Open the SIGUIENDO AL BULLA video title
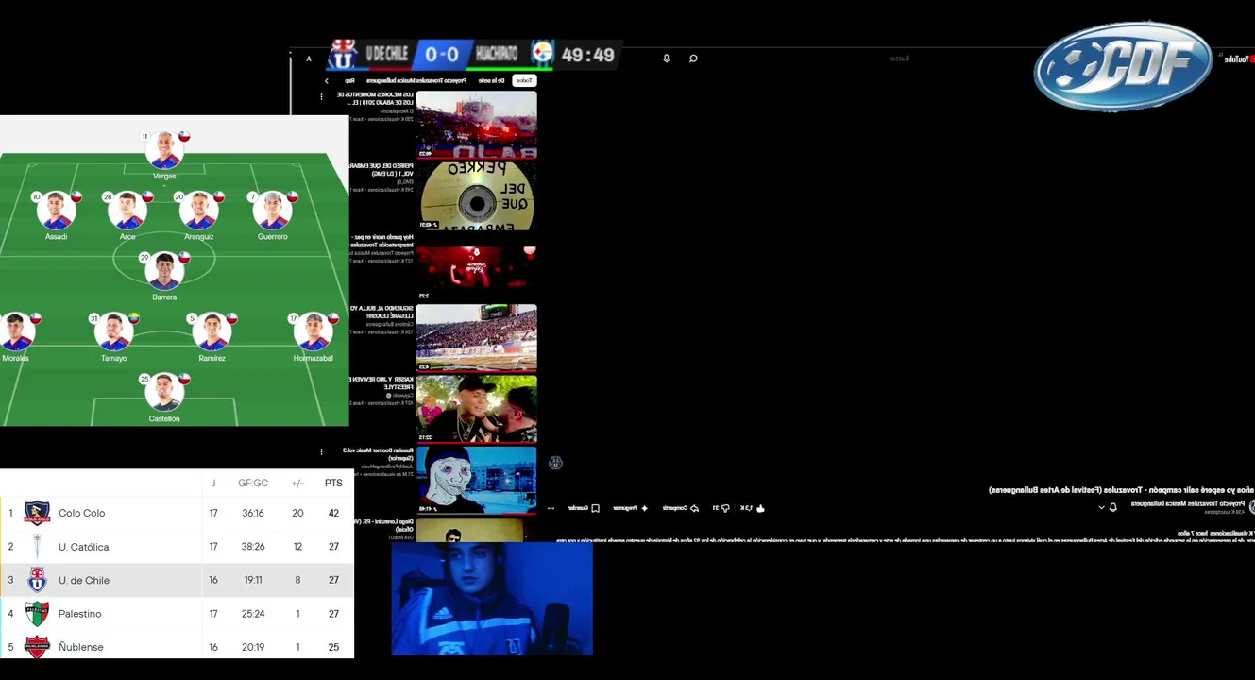Screen dimensions: 1255x680 point(382,312)
